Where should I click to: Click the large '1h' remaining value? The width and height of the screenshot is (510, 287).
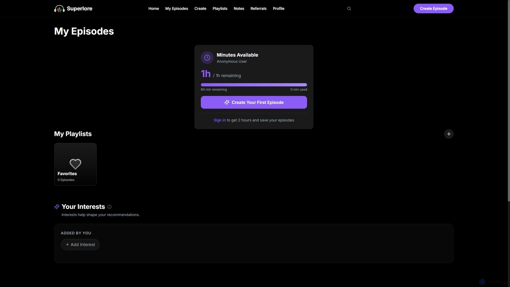point(206,74)
